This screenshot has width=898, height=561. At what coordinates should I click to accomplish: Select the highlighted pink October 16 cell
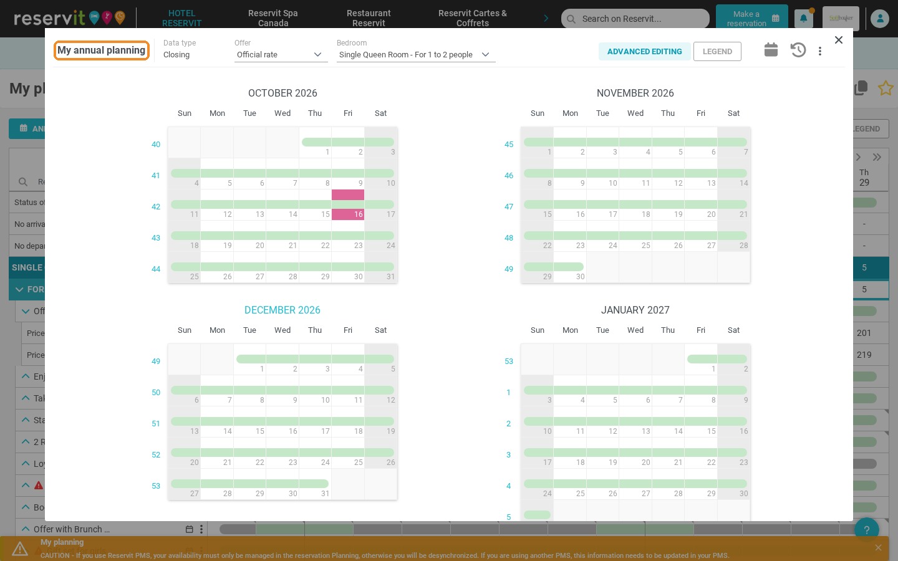(348, 205)
